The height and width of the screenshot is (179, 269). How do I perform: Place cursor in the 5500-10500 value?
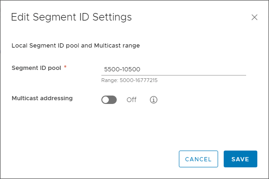[122, 69]
